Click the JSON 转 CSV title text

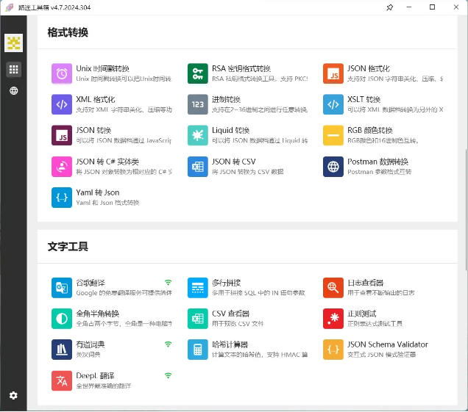tap(234, 162)
